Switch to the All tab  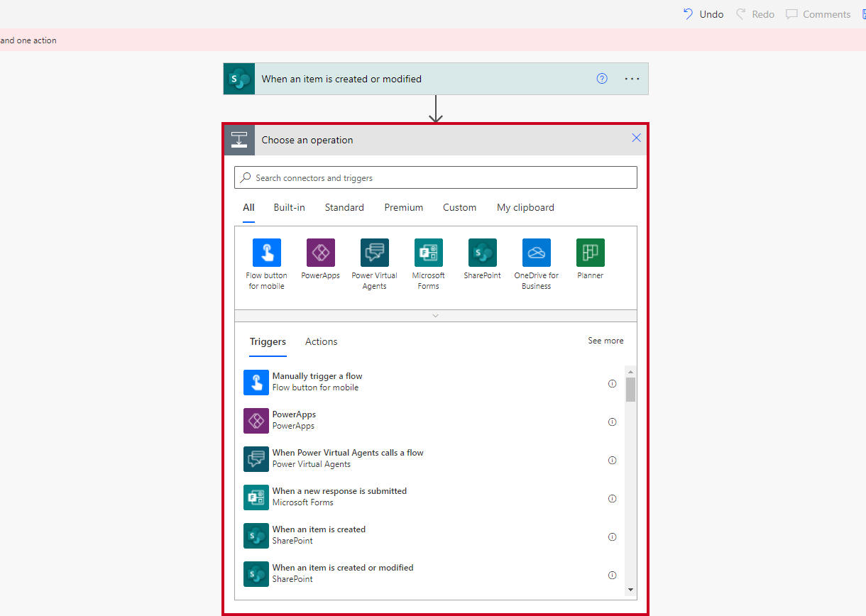(x=248, y=207)
